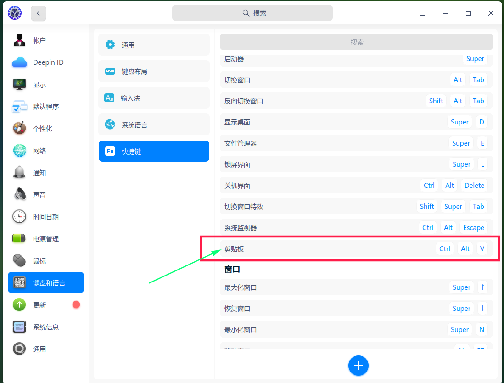Select the 切换窗口特效 shortcut row
Image resolution: width=504 pixels, height=383 pixels.
pos(356,207)
